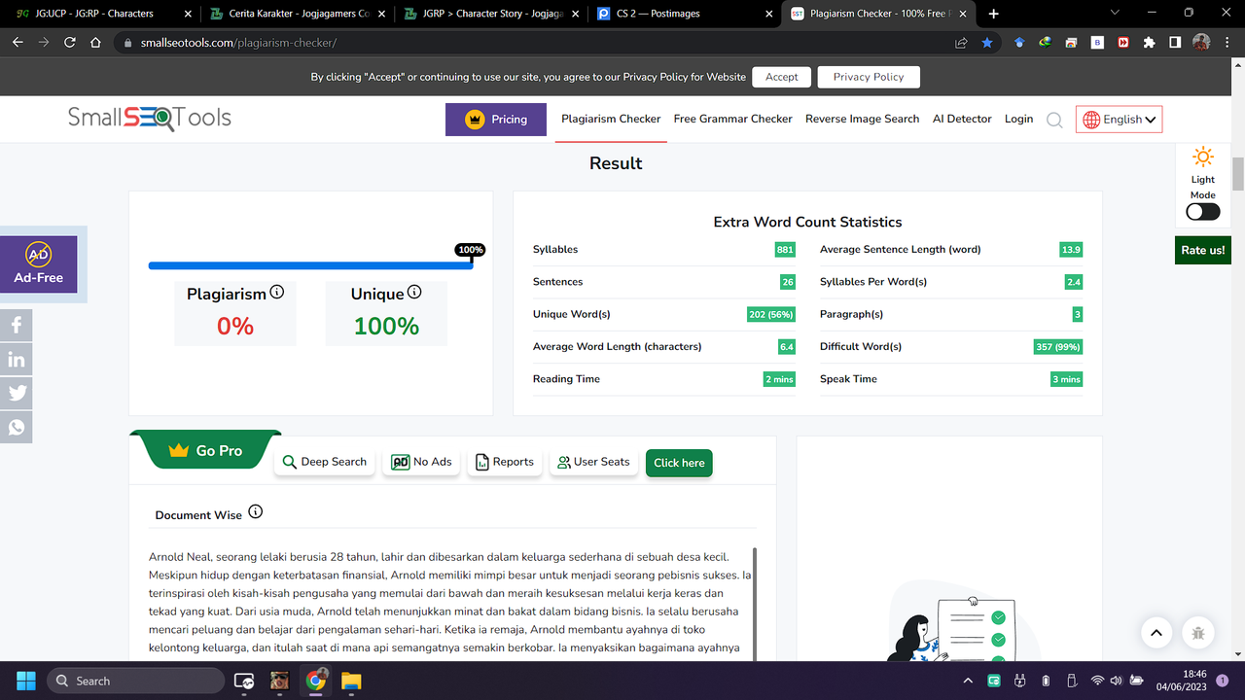This screenshot has height=700, width=1245.
Task: Click the red fast-forward extension icon
Action: click(1123, 43)
